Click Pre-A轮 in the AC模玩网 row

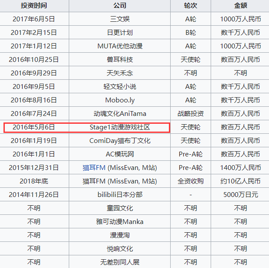(x=191, y=154)
